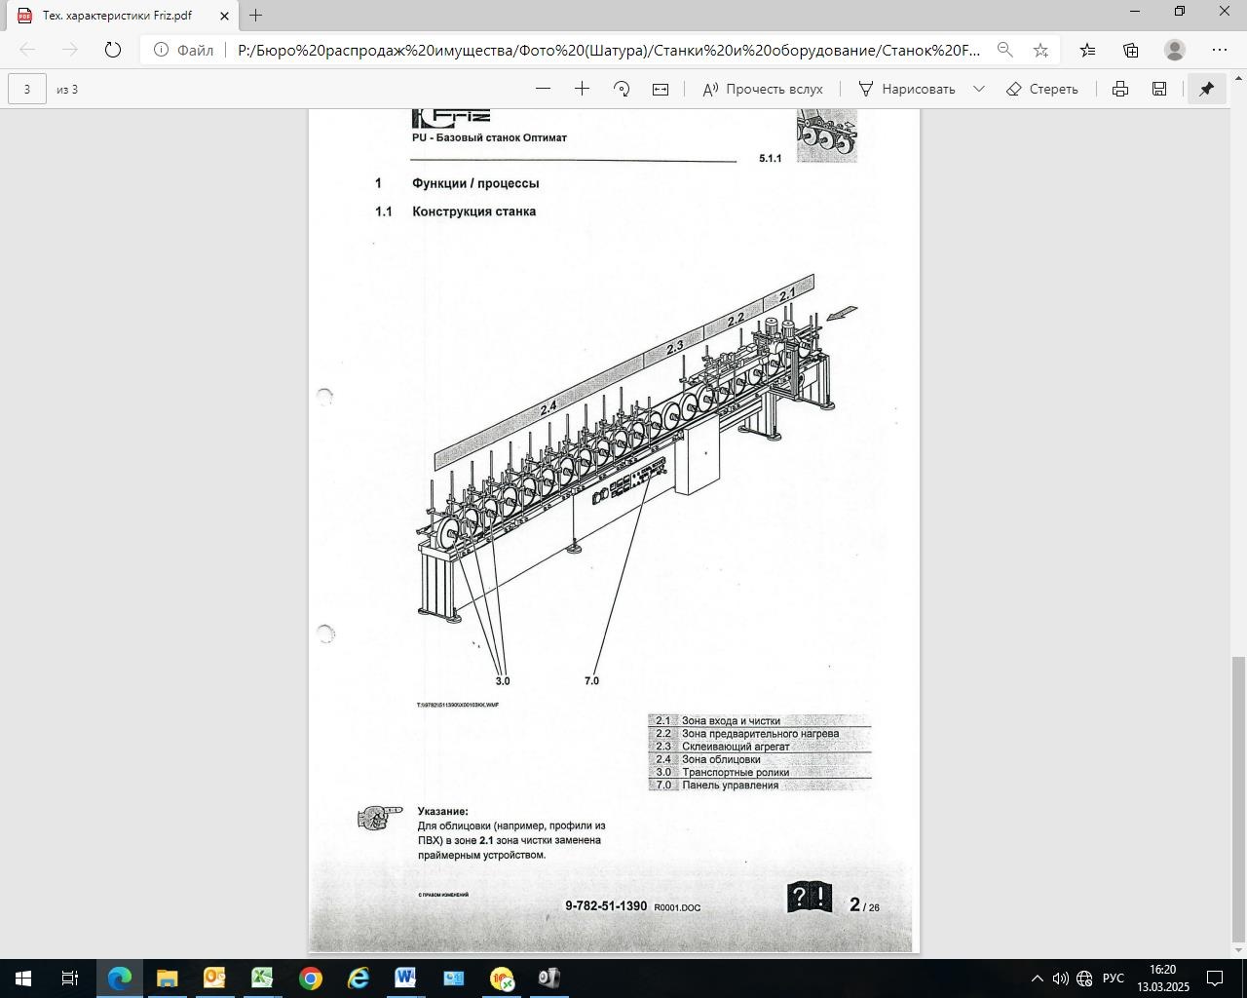Screen dimensions: 1247x998
Task: Click the Прочесть вслух button
Action: coord(763,89)
